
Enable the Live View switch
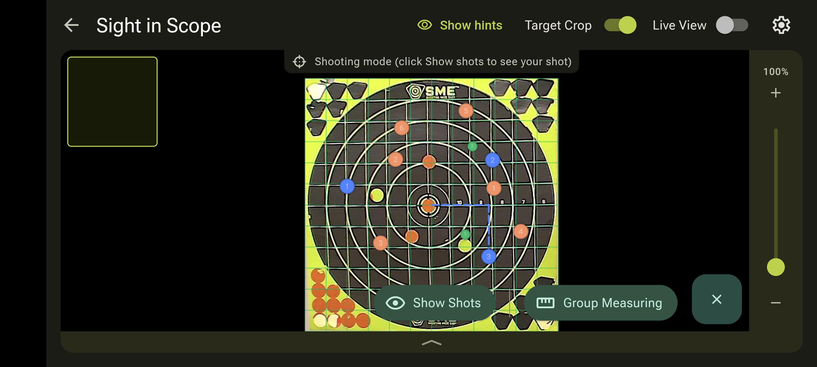732,25
